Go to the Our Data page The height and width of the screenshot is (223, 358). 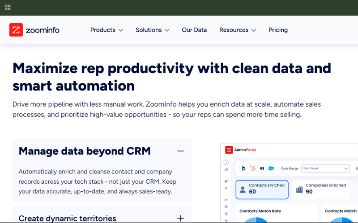click(x=194, y=30)
